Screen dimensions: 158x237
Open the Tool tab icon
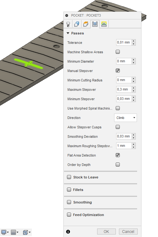coord(68,24)
